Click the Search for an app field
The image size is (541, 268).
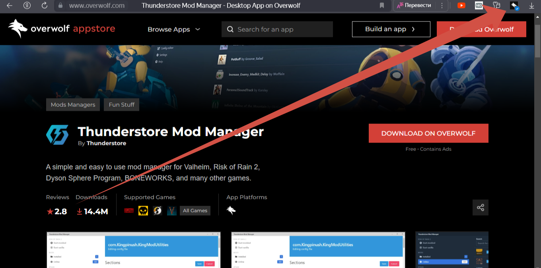[277, 29]
